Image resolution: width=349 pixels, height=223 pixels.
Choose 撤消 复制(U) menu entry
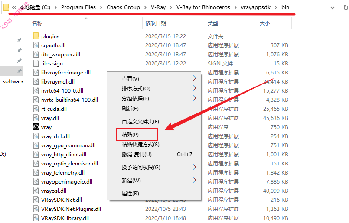[154, 154]
